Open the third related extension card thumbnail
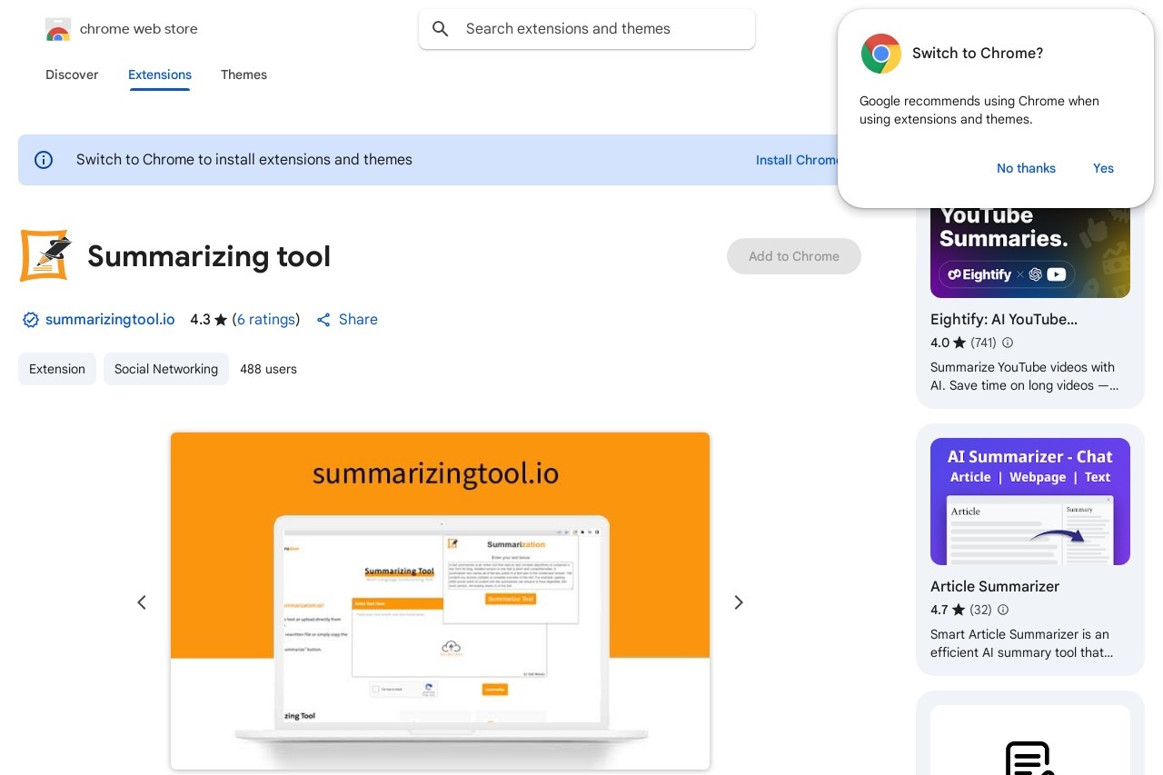The height and width of the screenshot is (775, 1163). click(1030, 740)
